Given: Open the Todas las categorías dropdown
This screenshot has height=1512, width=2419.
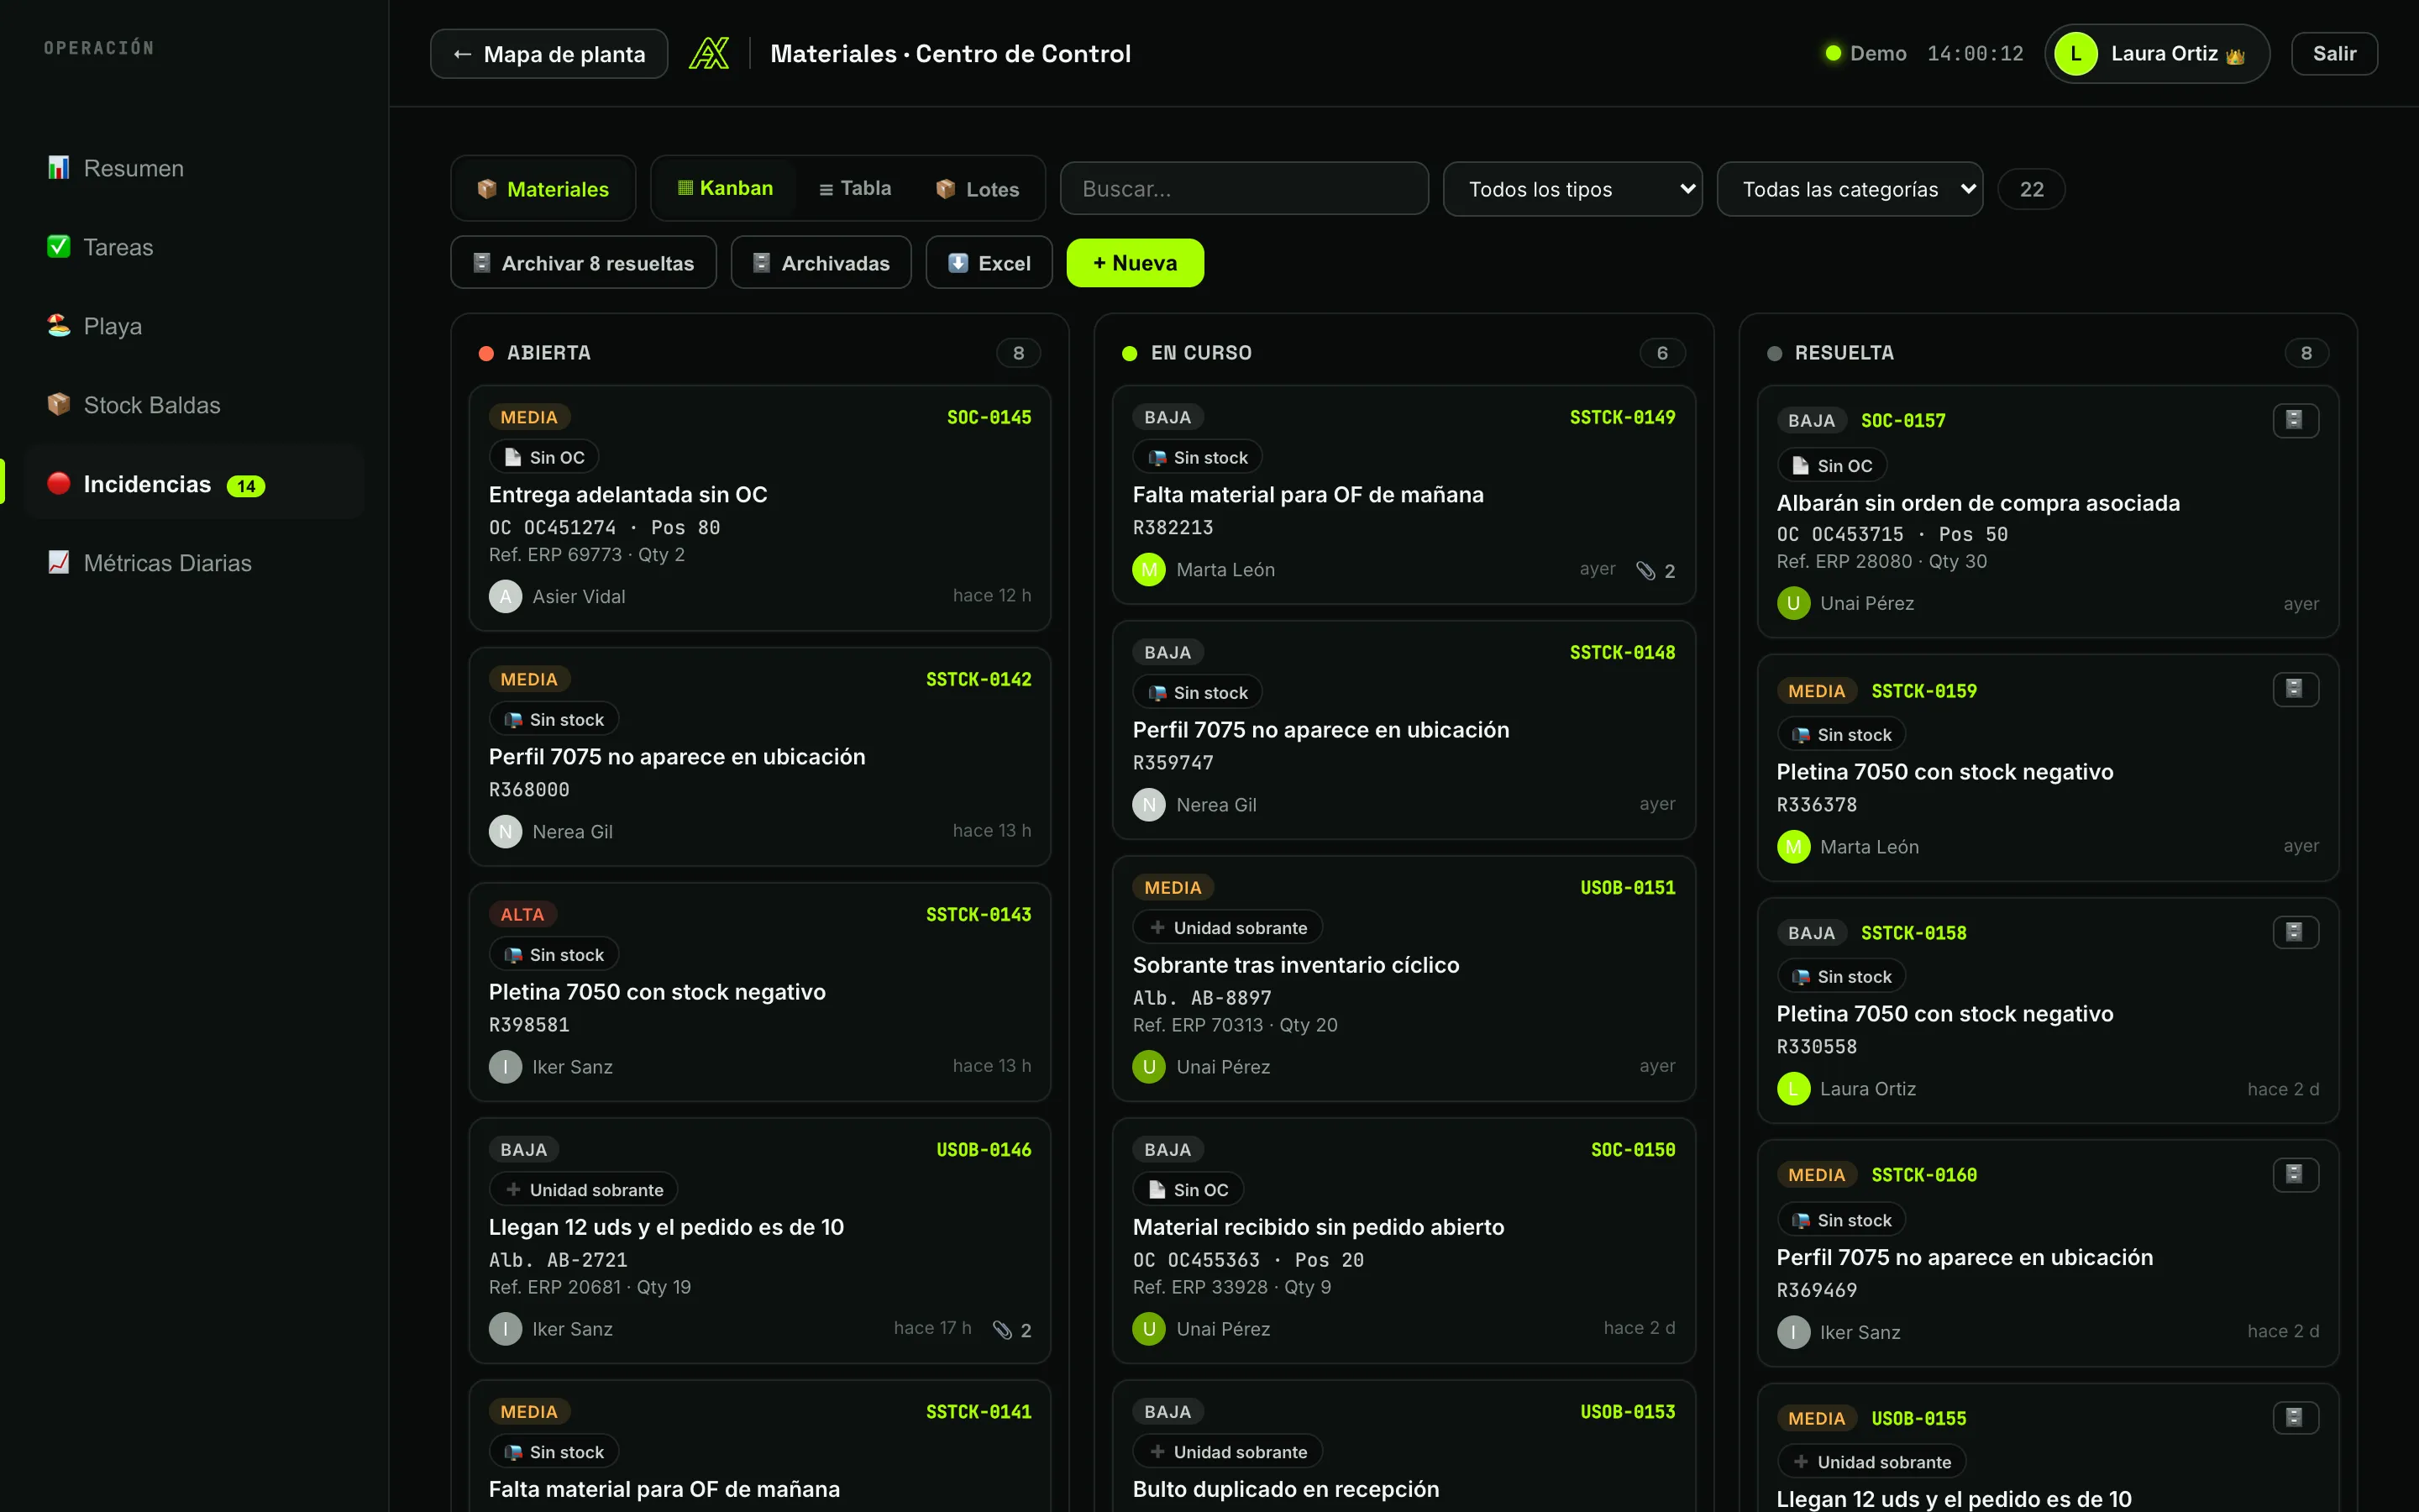Looking at the screenshot, I should (x=1850, y=189).
